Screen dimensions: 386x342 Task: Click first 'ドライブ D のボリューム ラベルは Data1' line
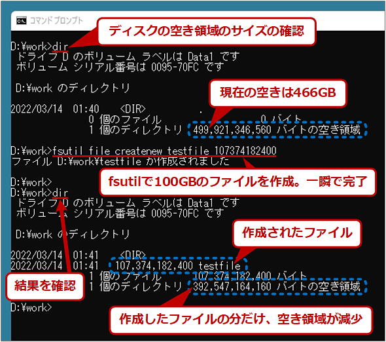(x=128, y=57)
